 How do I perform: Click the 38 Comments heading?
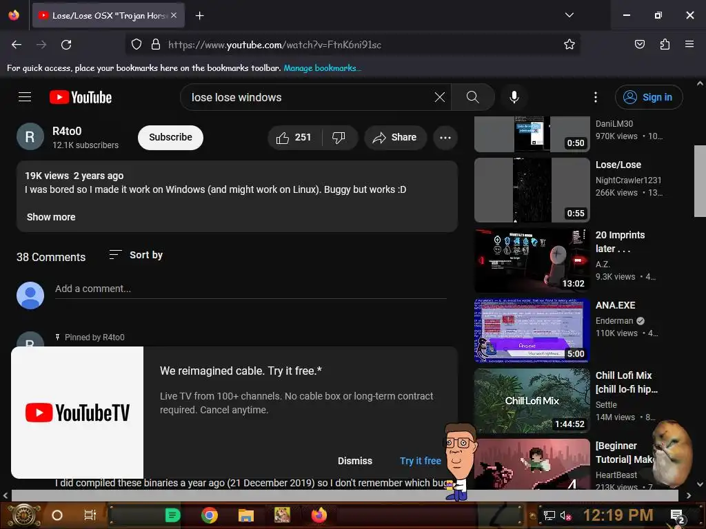coord(51,258)
